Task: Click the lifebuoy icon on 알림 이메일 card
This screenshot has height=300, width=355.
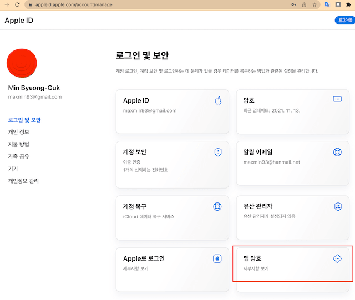Action: tap(337, 152)
